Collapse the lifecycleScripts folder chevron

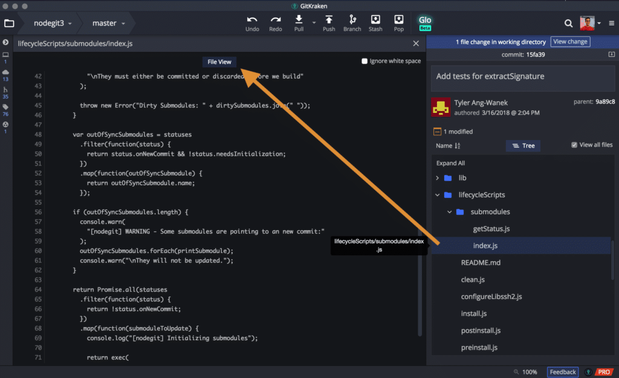pos(438,195)
